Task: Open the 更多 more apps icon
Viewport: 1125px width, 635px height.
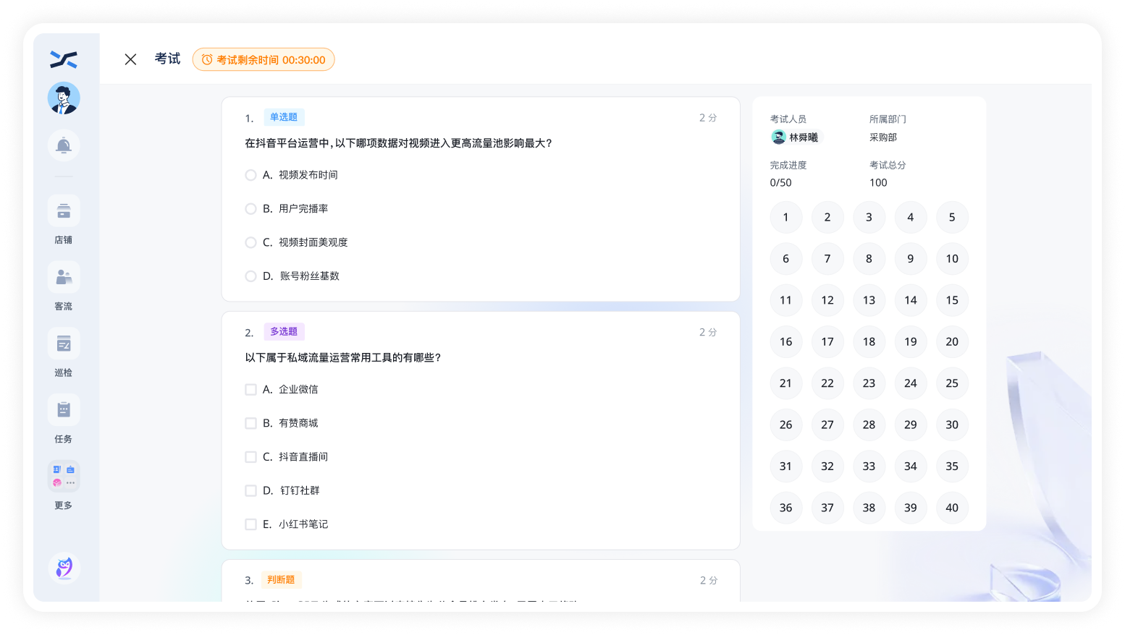Action: tap(64, 477)
